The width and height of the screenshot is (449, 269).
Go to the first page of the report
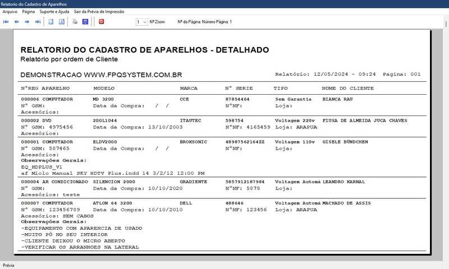(6, 22)
